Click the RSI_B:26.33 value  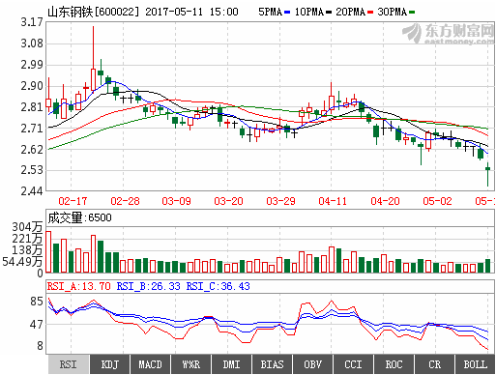pos(148,286)
